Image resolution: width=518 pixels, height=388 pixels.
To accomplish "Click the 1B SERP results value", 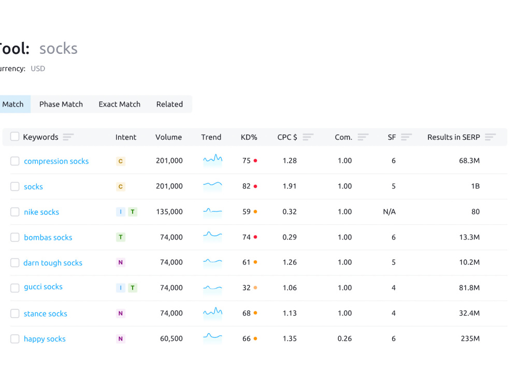I will (x=475, y=186).
